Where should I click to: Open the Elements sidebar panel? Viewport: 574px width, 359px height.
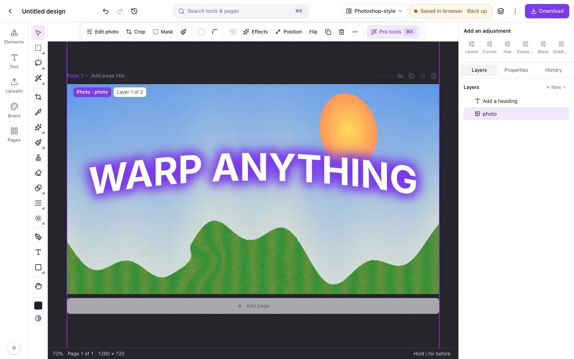point(14,36)
